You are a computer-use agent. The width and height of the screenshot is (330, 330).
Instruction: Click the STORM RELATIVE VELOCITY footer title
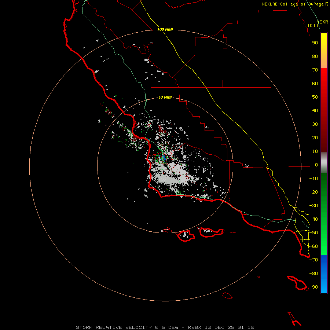coord(114,327)
